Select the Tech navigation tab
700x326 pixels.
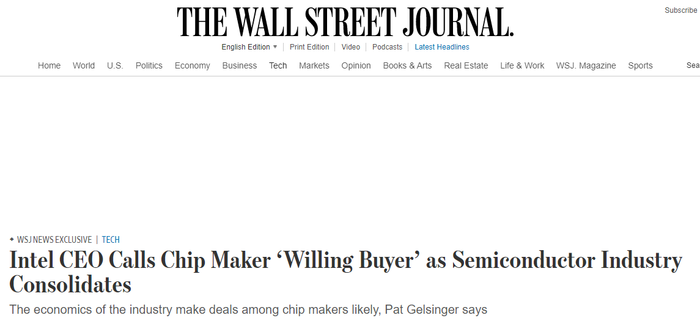tap(278, 65)
